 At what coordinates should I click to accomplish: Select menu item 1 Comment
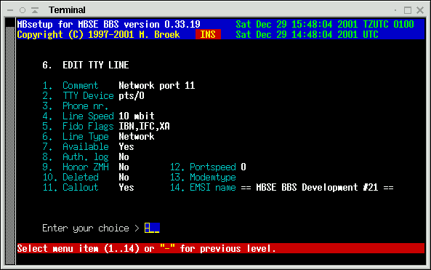(71, 86)
